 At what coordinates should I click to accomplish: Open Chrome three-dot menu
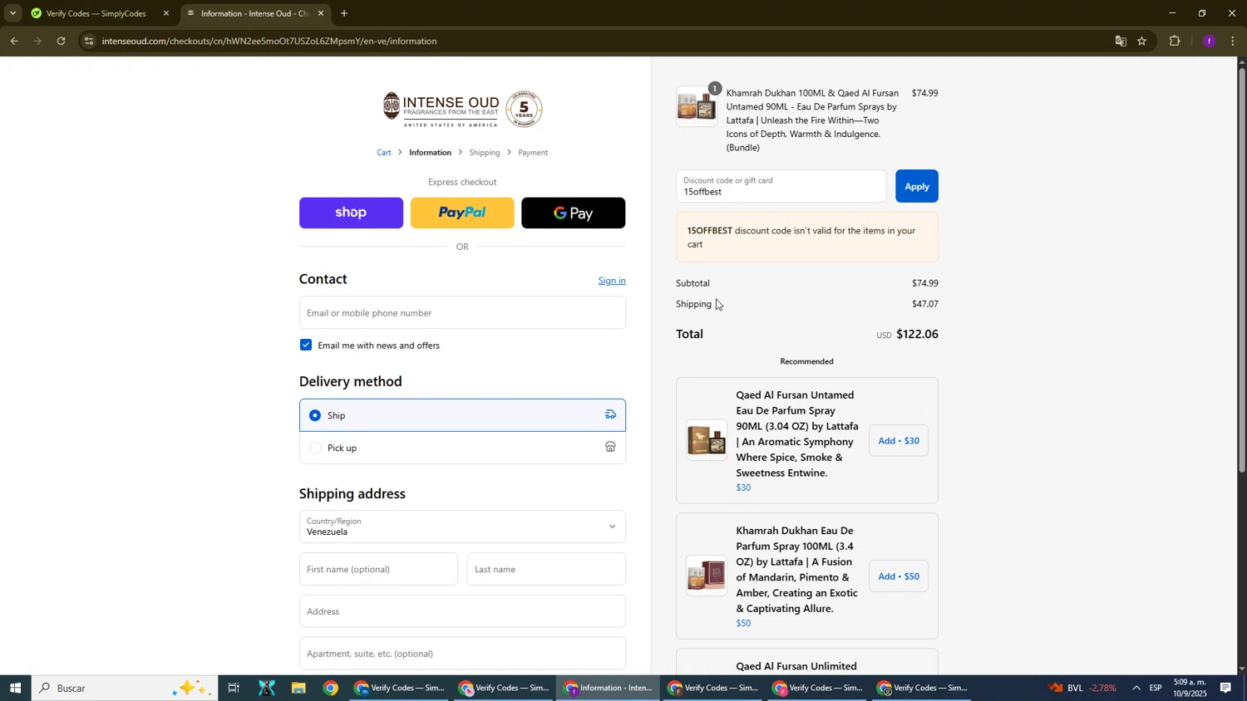pos(1233,41)
